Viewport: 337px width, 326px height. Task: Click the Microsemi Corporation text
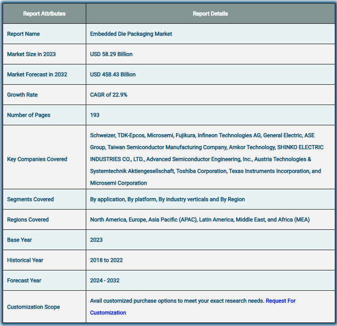tap(119, 183)
